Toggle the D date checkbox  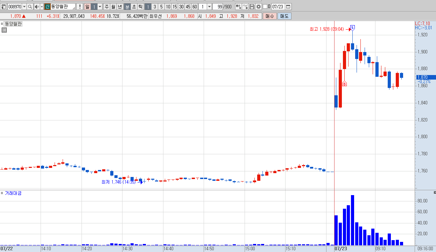click(x=265, y=7)
